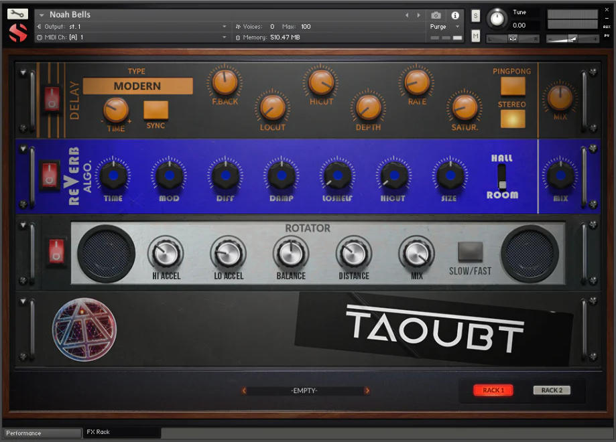The image size is (616, 442).
Task: Click the Taoubt globe logo
Action: pos(84,329)
